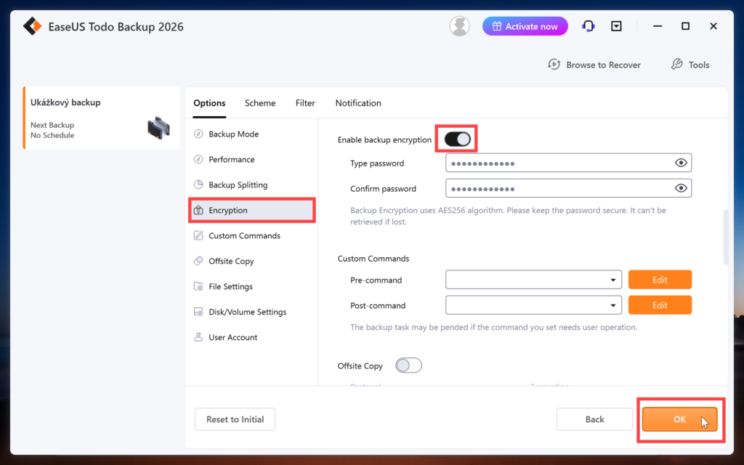The height and width of the screenshot is (465, 744).
Task: Click the Encryption lock icon
Action: coord(198,210)
